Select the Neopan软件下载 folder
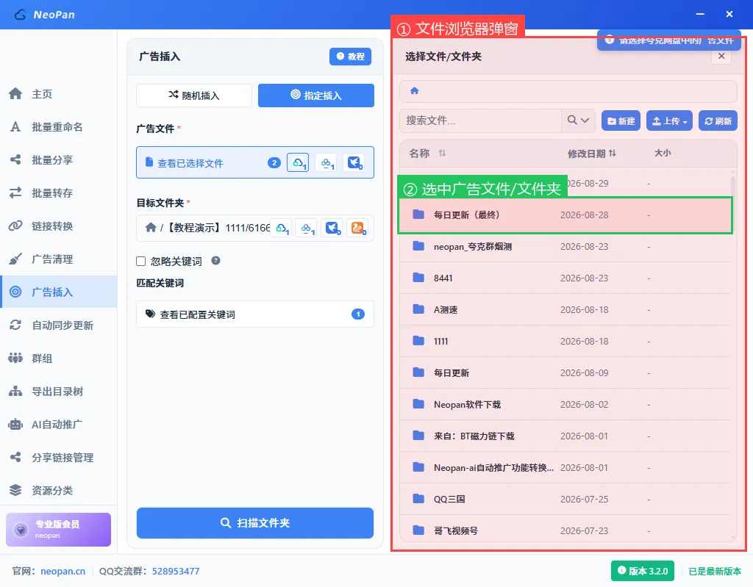The height and width of the screenshot is (587, 753). [565, 405]
